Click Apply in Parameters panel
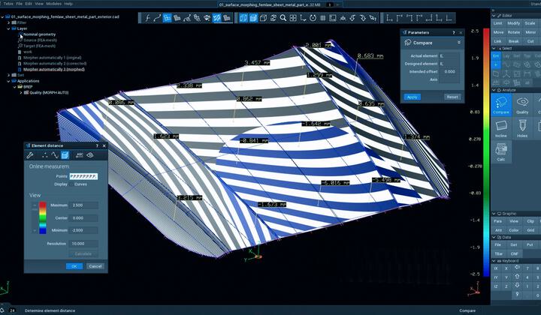 pyautogui.click(x=413, y=97)
